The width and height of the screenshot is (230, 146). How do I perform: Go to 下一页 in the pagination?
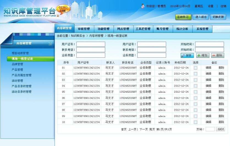(x=143, y=129)
